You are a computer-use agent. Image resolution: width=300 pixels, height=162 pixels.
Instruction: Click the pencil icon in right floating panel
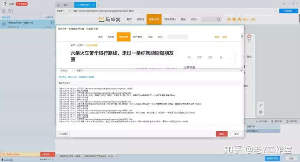pos(260,105)
